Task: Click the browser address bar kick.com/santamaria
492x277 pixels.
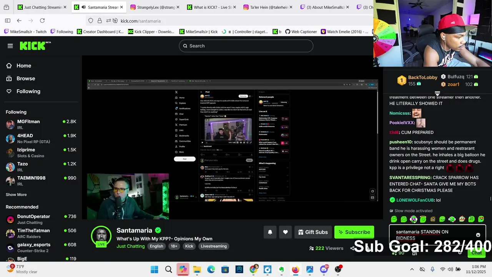Action: pos(141,21)
